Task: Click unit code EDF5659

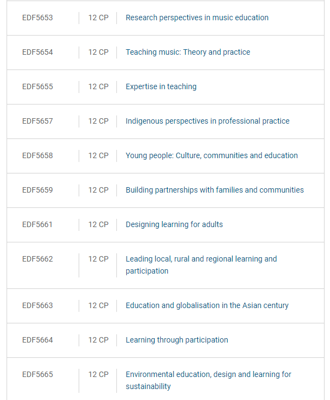Action: click(38, 190)
